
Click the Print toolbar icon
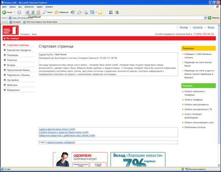coord(86,12)
